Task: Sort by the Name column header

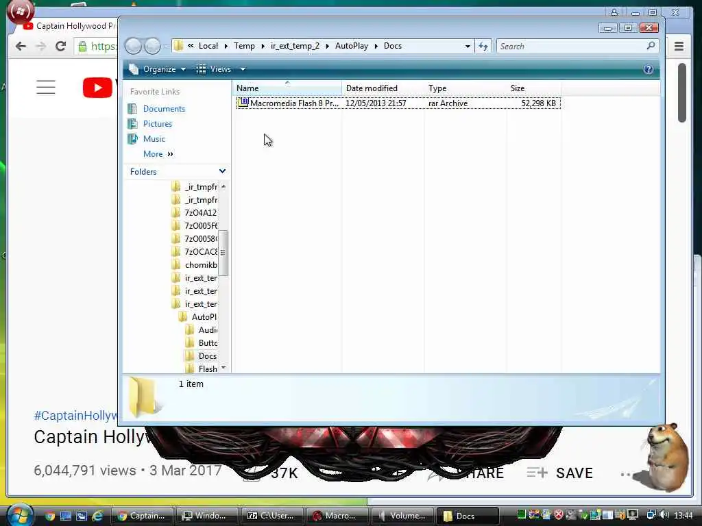Action: click(x=287, y=88)
